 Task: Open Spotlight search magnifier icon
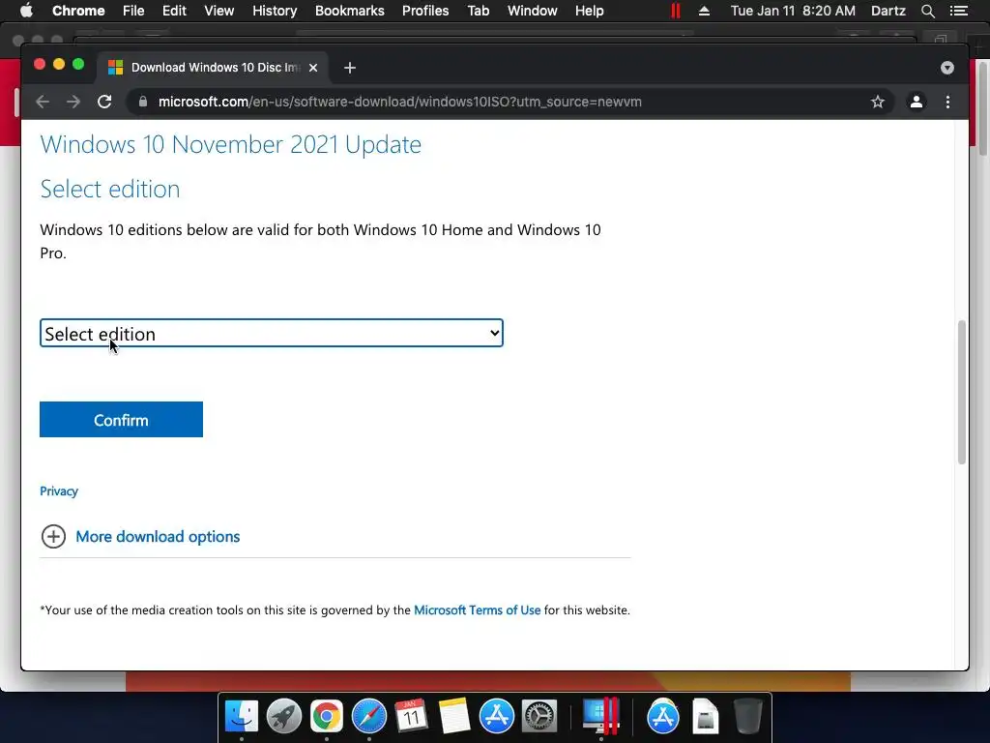927,11
